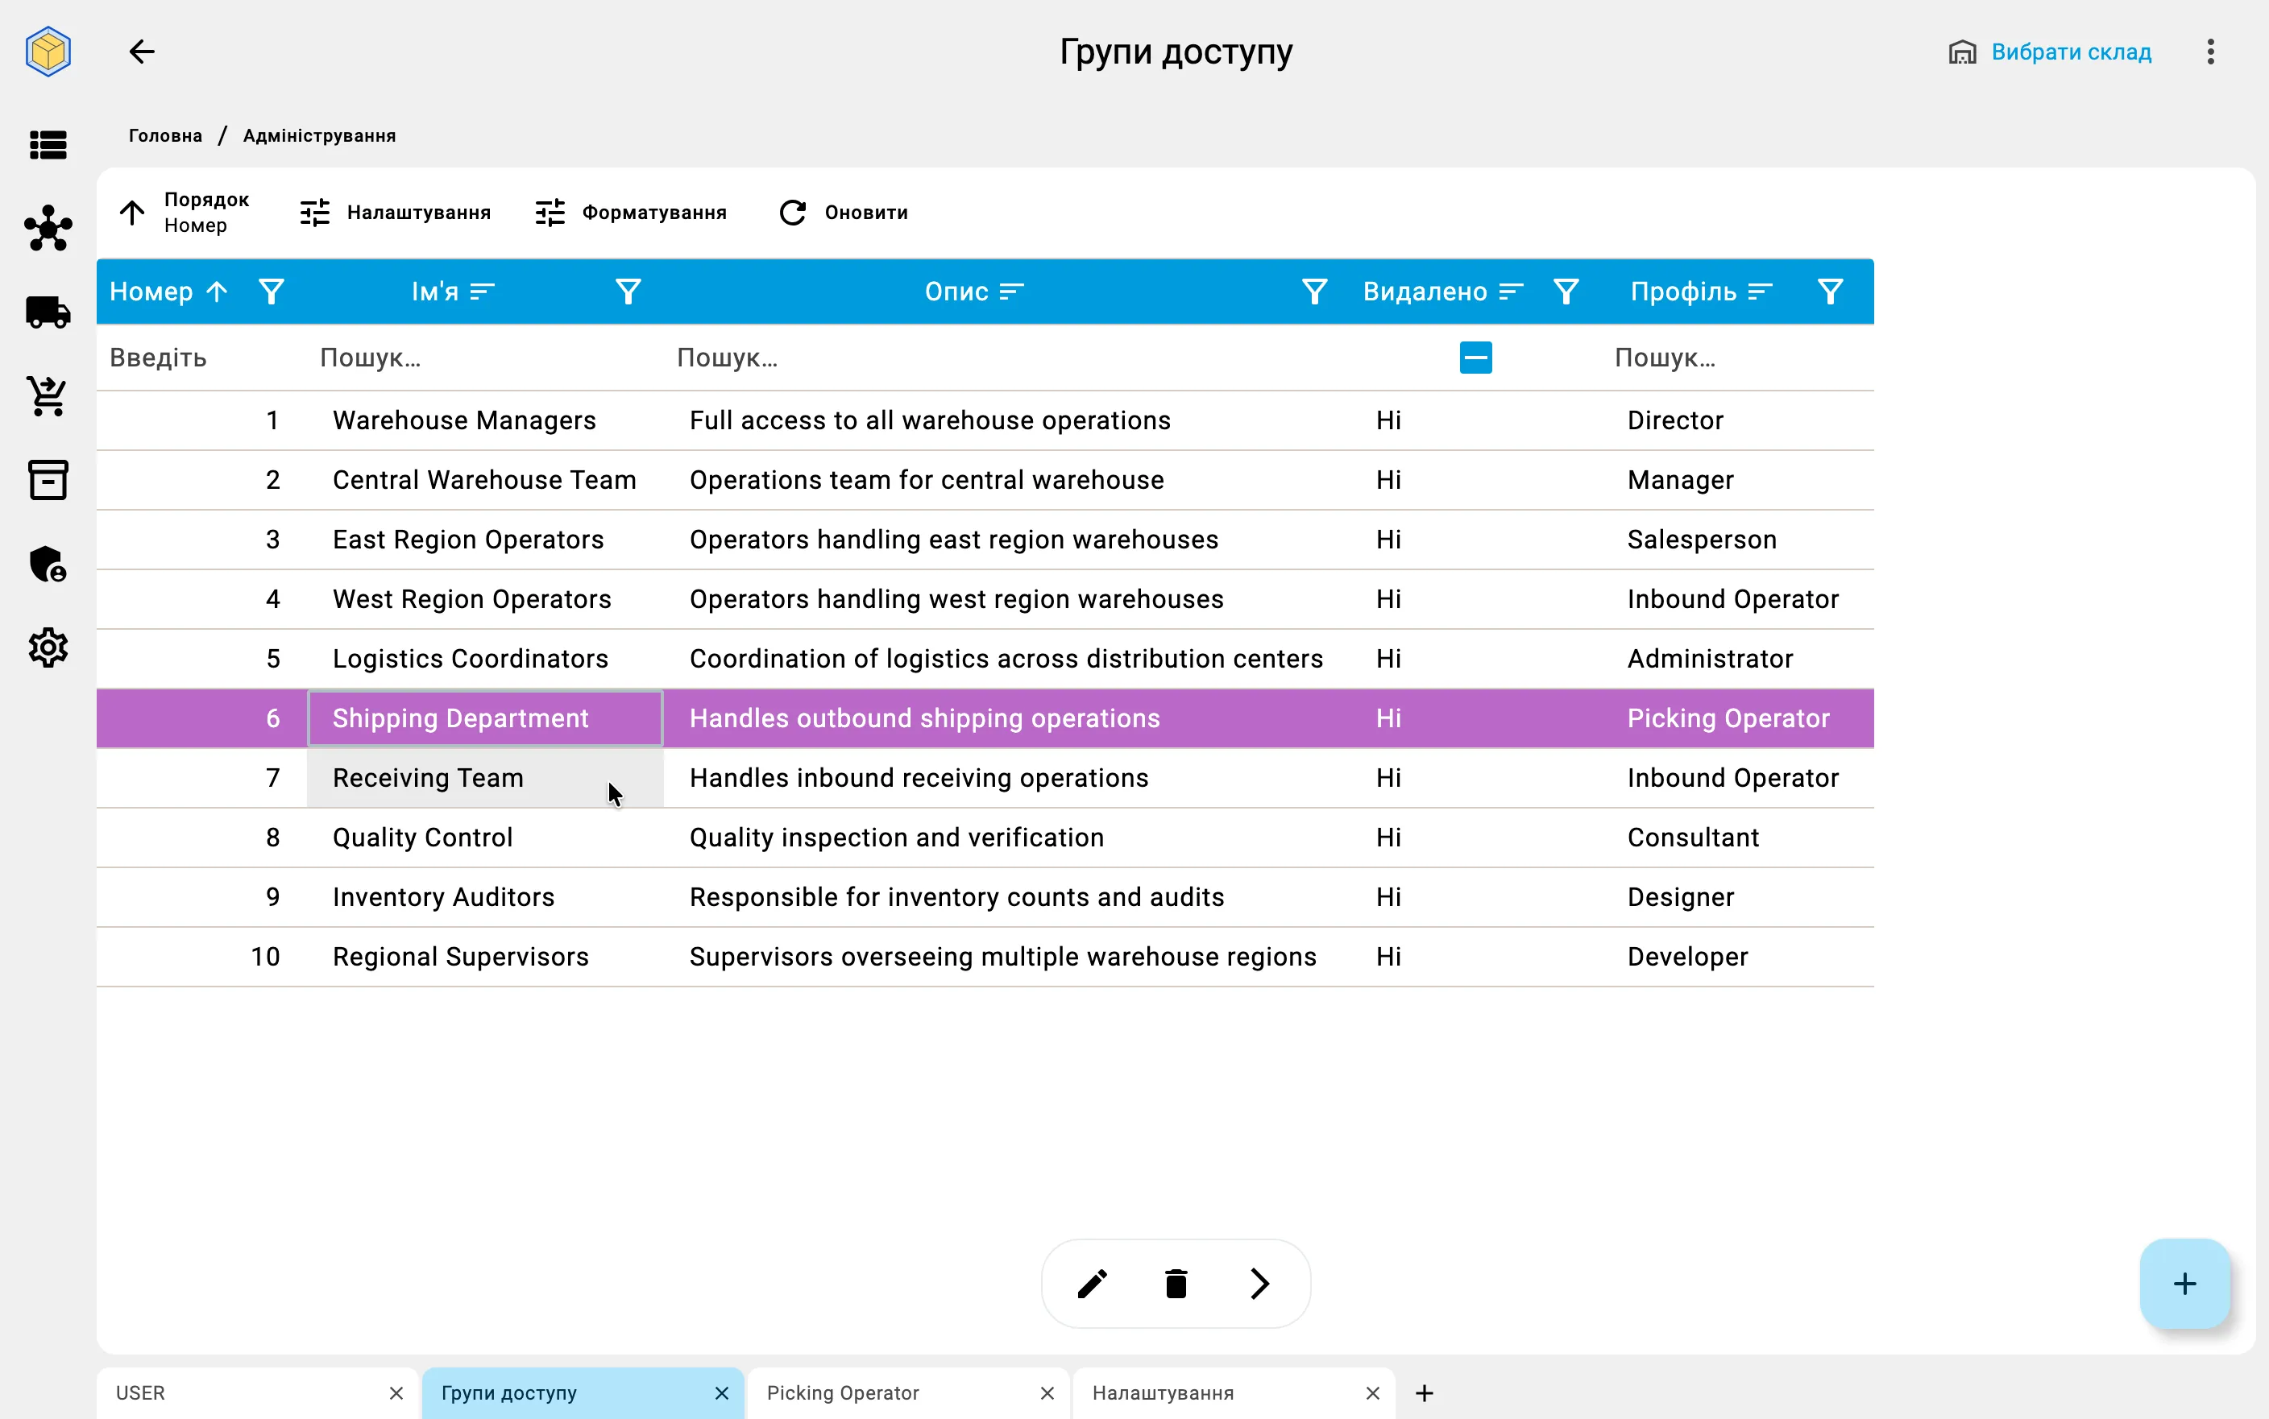Viewport: 2269px width, 1419px height.
Task: Go back with the arrow icon
Action: (142, 52)
